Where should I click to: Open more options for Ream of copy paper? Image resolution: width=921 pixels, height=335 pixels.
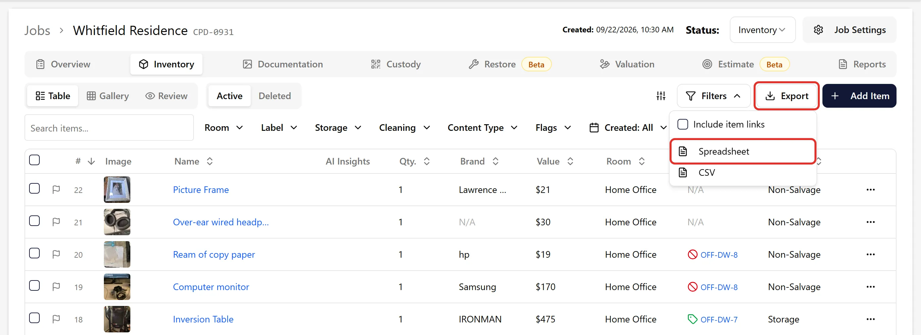click(870, 254)
